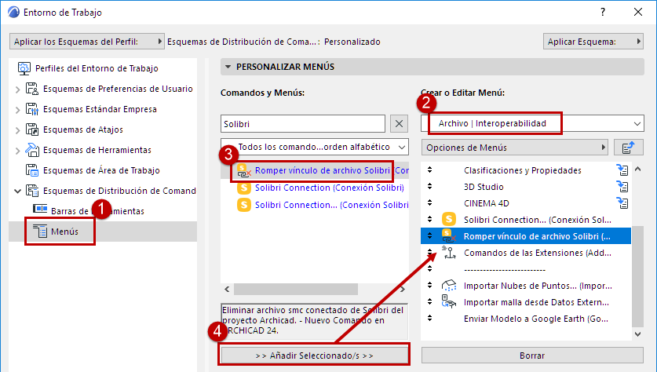This screenshot has width=657, height=372.
Task: Click the horizontal scrollbar of command list
Action: pos(296,289)
